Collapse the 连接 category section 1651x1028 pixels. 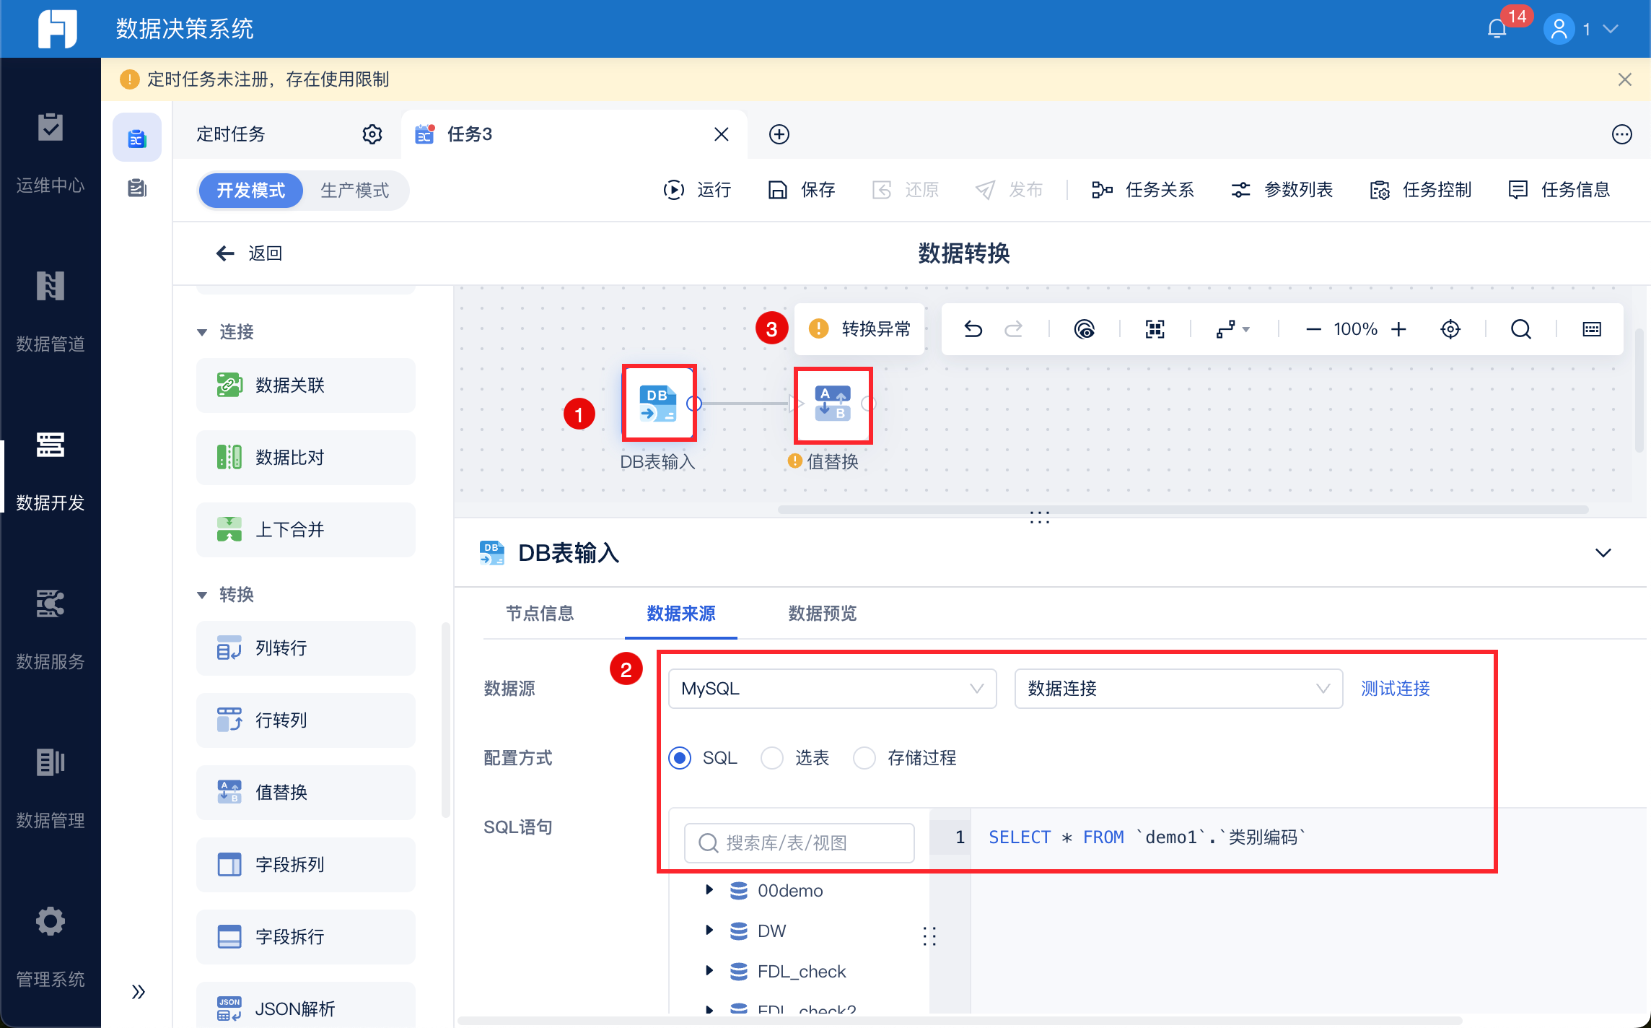point(202,332)
